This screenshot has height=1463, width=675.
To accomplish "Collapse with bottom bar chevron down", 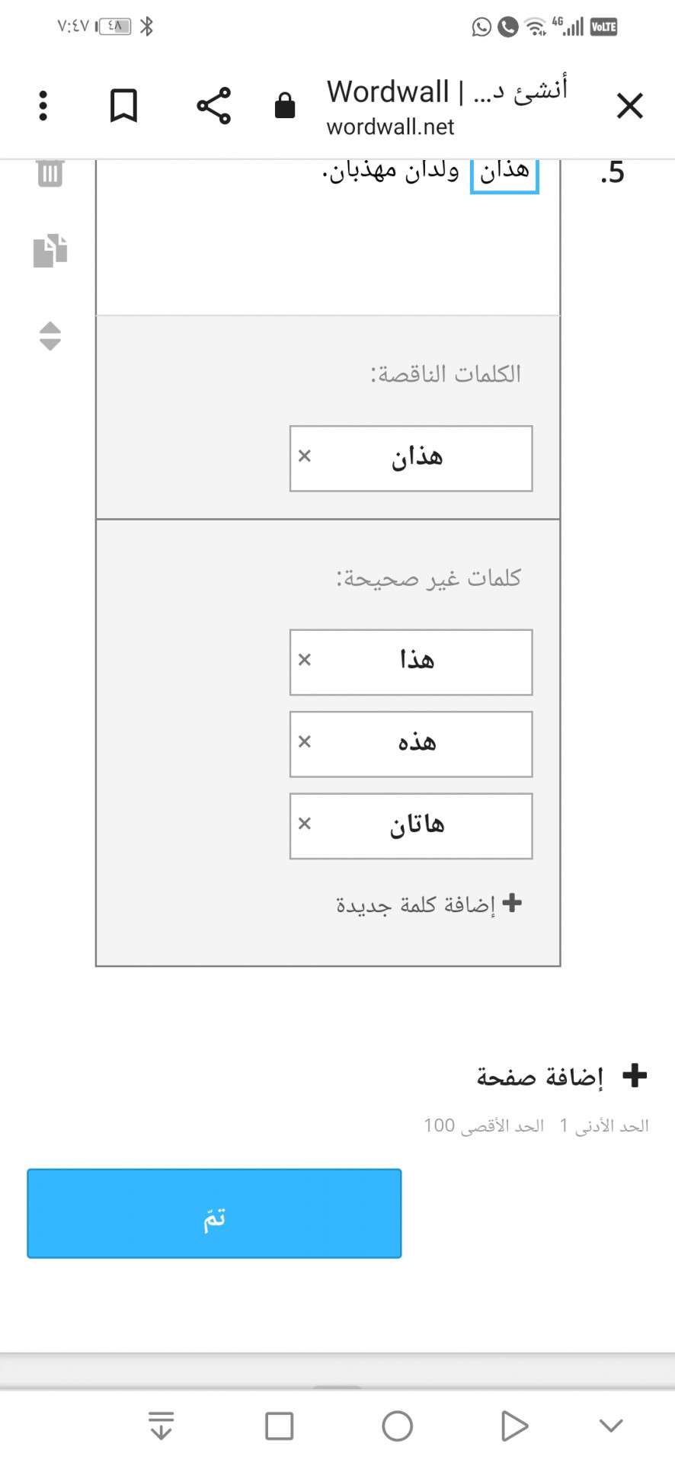I will (611, 1426).
